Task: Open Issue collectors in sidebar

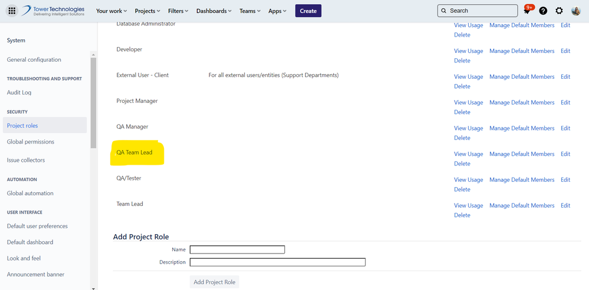Action: (26, 160)
